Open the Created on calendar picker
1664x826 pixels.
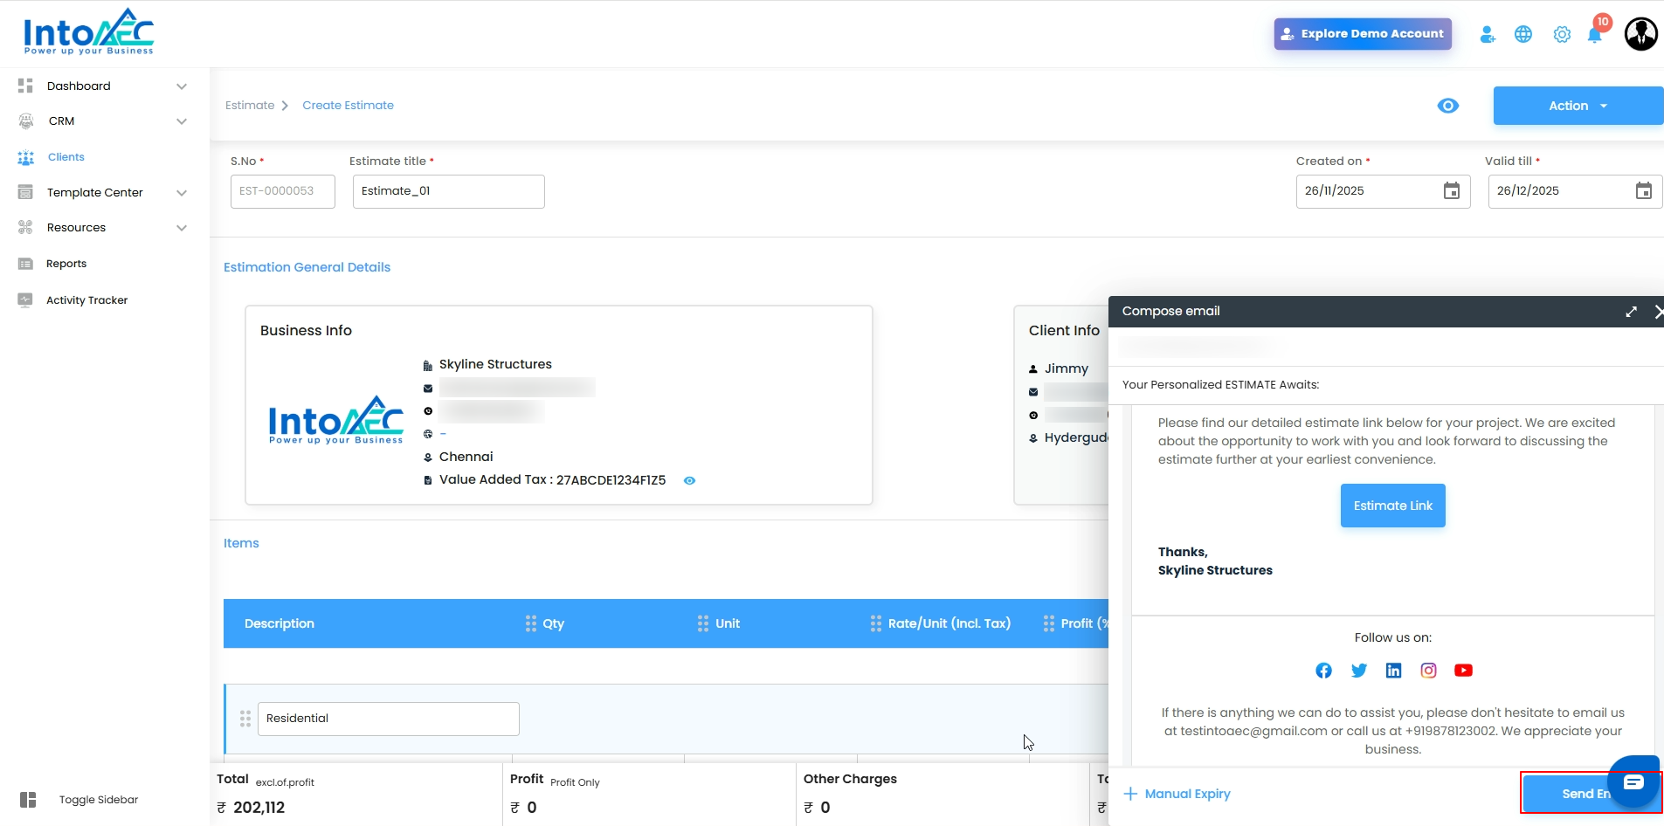[x=1452, y=191]
